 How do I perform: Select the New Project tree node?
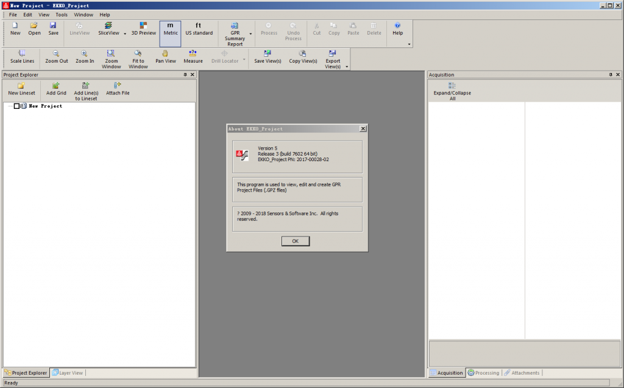[x=45, y=106]
